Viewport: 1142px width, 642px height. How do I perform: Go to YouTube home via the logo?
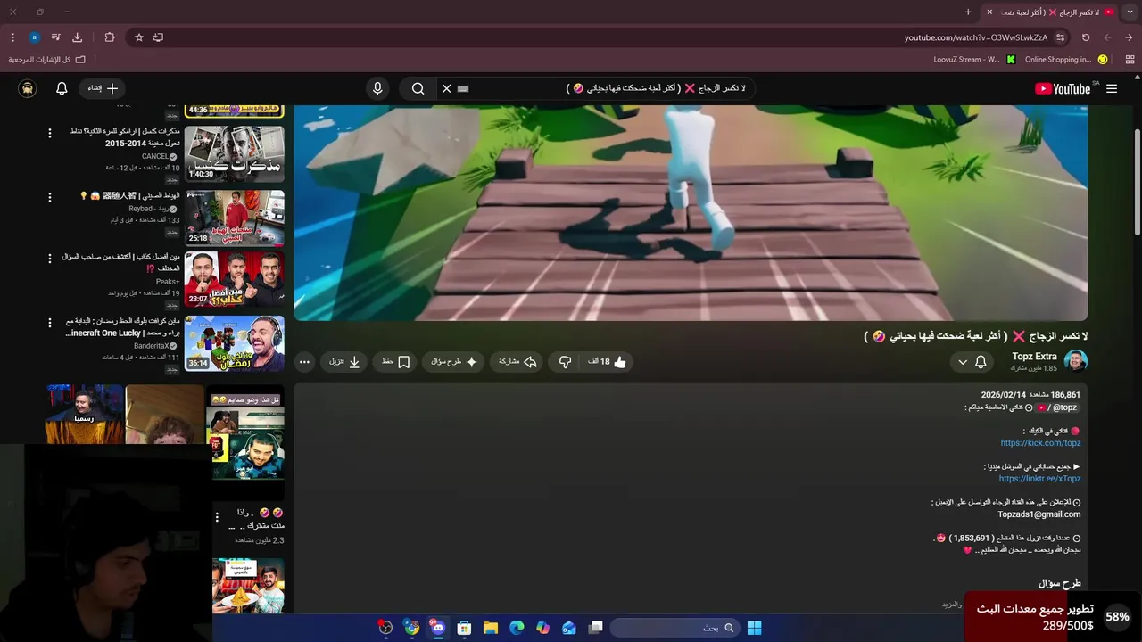pos(1063,88)
